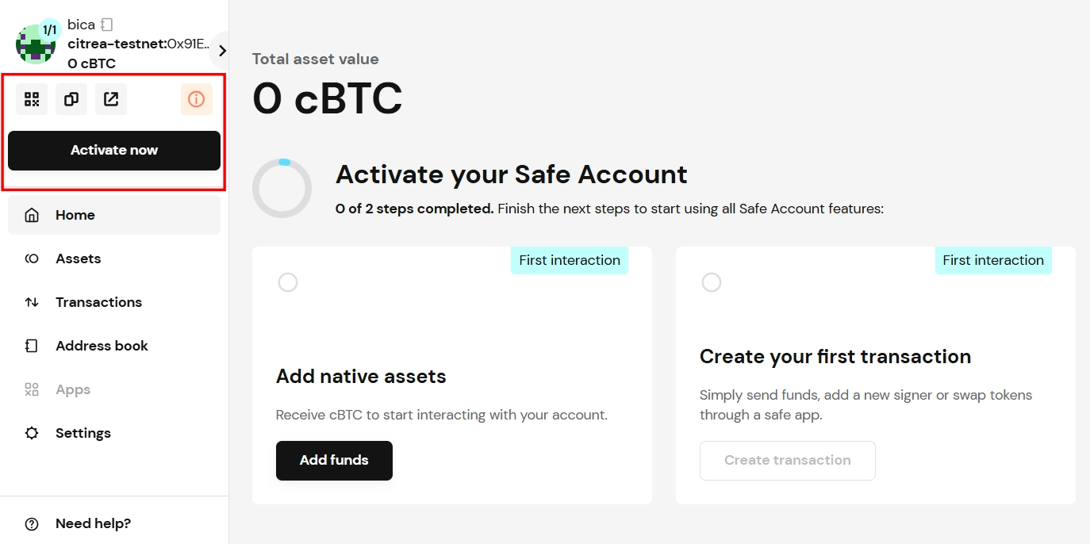Copy the Safe account address

pyautogui.click(x=71, y=99)
